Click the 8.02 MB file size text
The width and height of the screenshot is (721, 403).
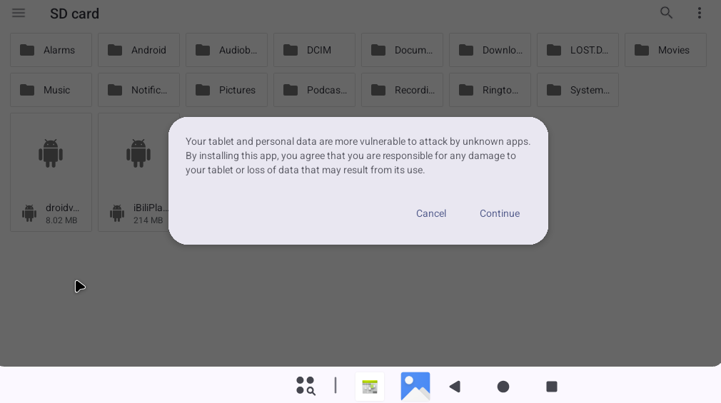tap(61, 220)
